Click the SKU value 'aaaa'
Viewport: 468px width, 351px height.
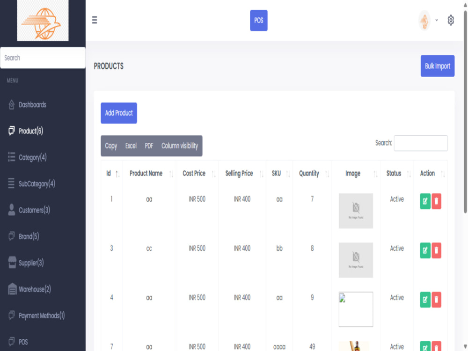pos(279,347)
